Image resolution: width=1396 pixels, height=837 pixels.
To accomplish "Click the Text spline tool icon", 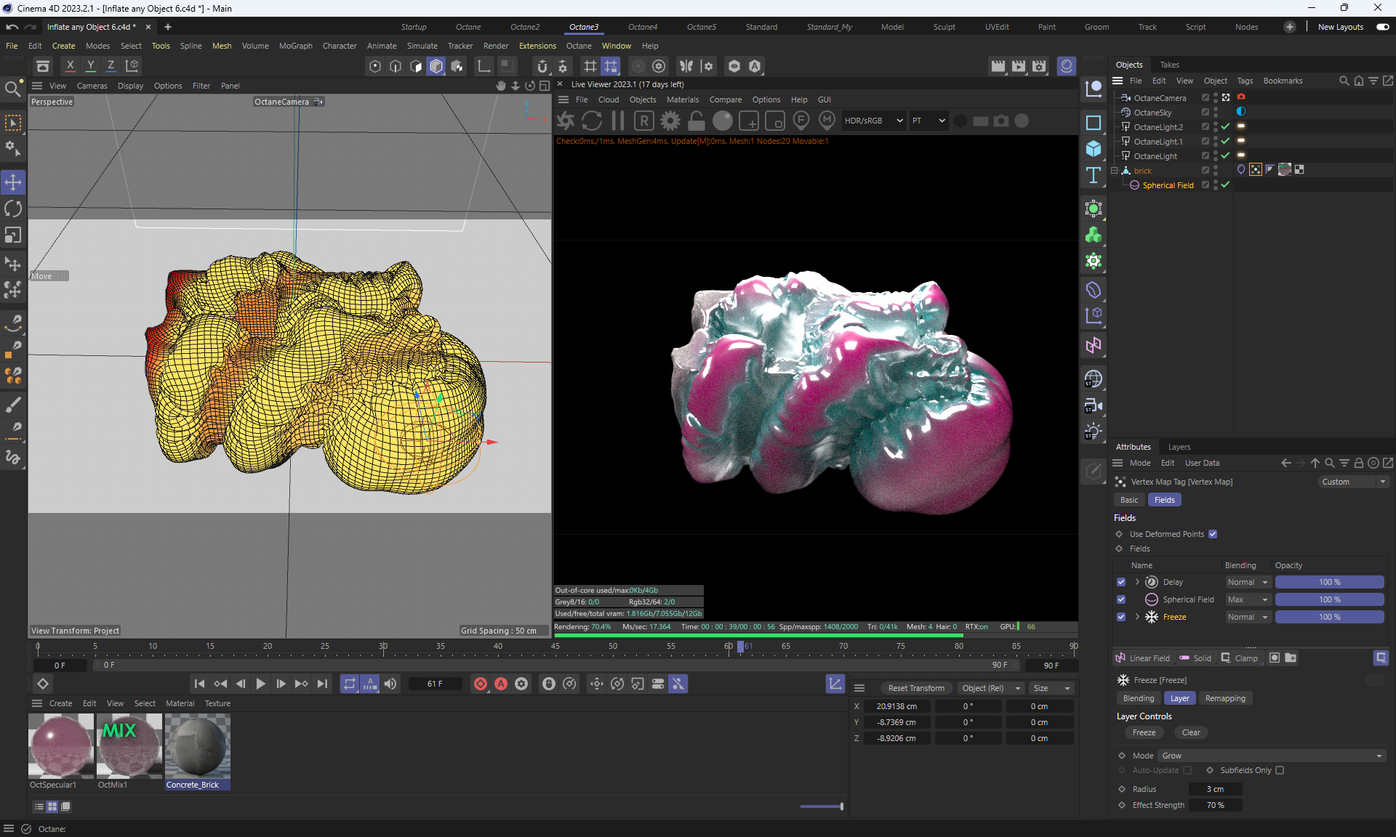I will click(x=1094, y=176).
